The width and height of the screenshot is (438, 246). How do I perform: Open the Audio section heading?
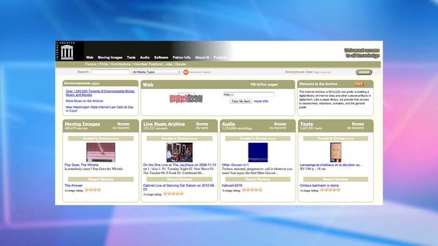click(x=229, y=124)
